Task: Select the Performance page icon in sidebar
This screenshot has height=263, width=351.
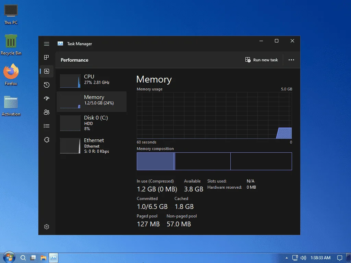Action: point(47,71)
